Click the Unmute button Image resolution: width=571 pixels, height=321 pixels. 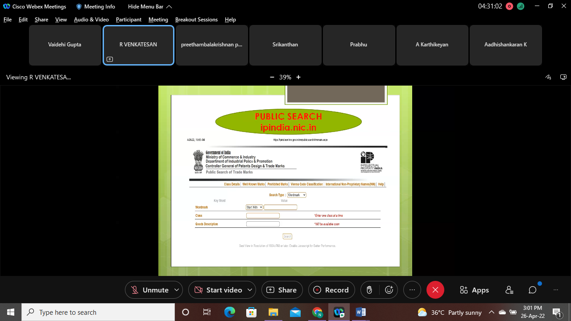(149, 290)
